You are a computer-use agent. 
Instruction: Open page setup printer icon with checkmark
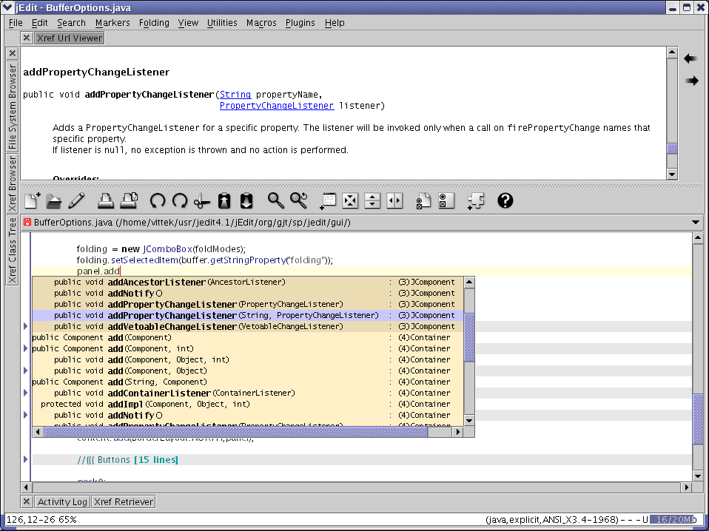click(x=129, y=200)
